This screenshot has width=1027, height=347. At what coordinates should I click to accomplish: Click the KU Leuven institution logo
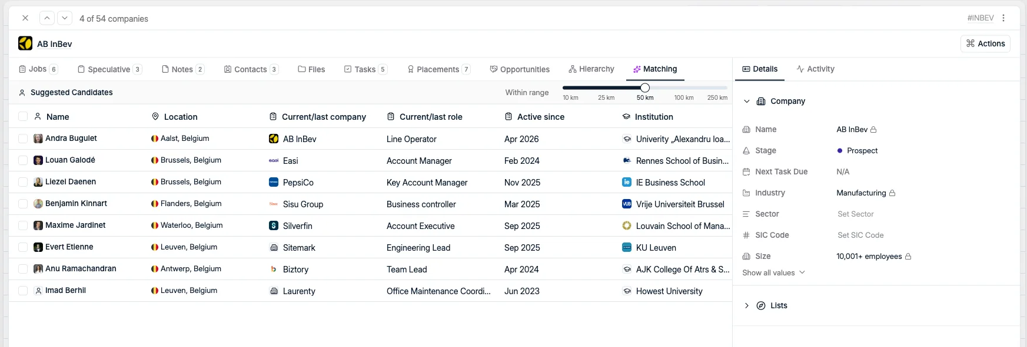point(627,247)
